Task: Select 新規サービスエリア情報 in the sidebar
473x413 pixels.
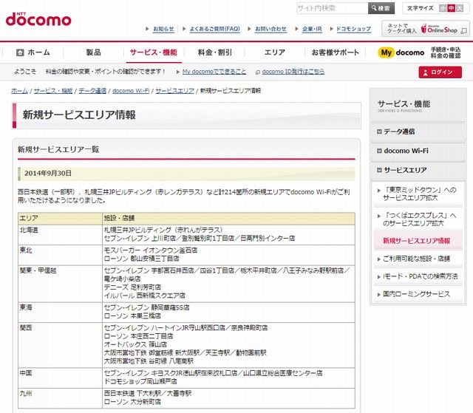Action: (x=418, y=241)
